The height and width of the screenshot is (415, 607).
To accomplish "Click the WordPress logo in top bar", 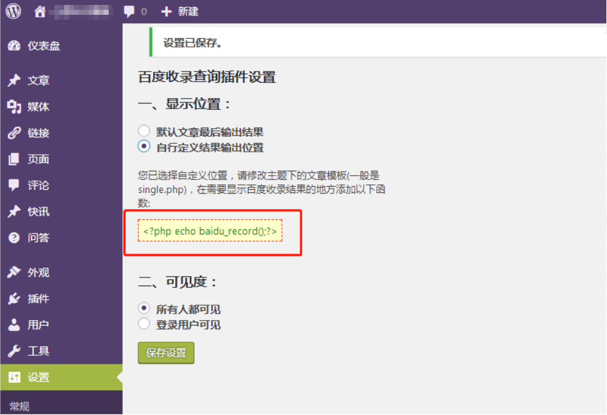I will click(12, 10).
